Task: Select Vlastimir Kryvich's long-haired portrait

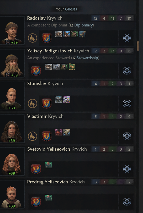Action: point(12,128)
